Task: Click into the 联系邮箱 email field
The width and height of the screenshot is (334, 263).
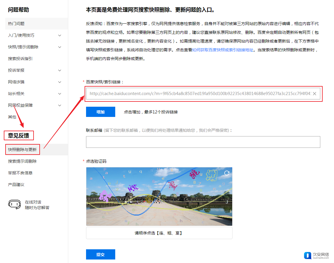Action: click(203, 142)
